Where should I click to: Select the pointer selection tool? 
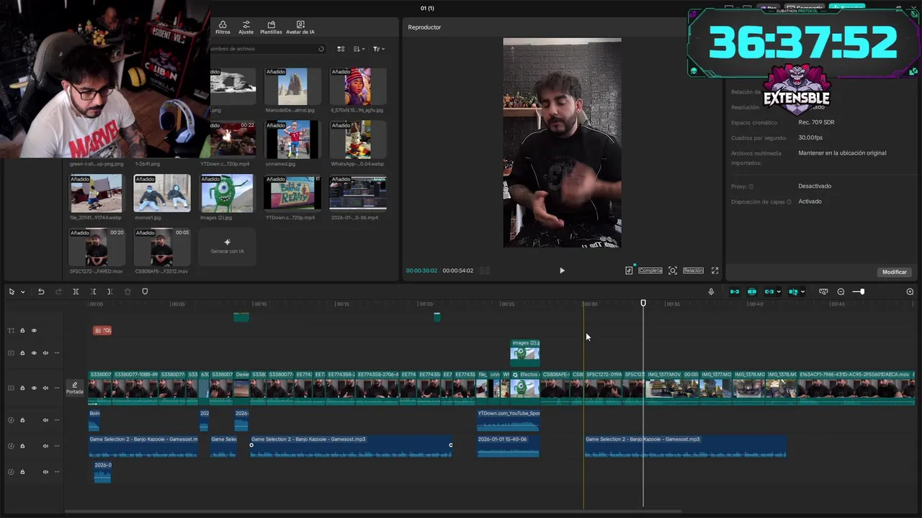point(12,291)
